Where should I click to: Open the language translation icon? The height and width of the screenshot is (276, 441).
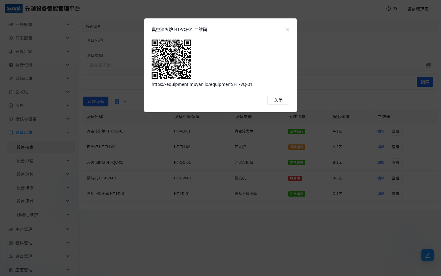point(395,9)
